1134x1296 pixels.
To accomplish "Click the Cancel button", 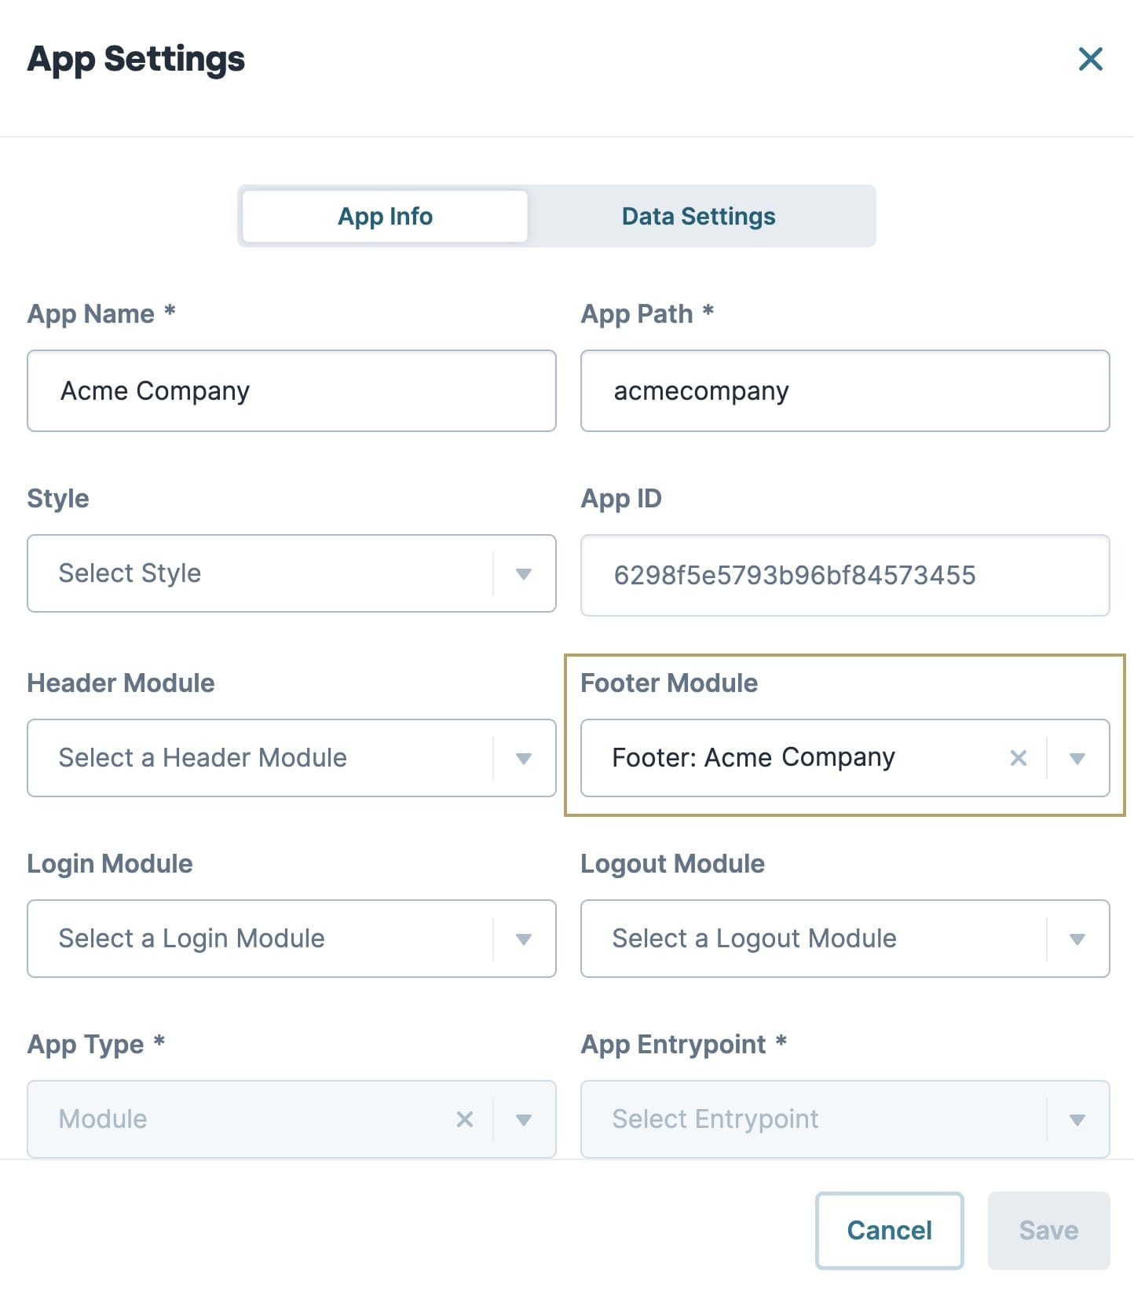I will pyautogui.click(x=889, y=1230).
